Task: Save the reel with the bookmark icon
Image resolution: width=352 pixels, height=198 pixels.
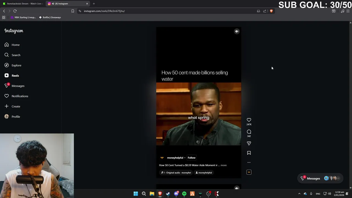Action: (249, 153)
